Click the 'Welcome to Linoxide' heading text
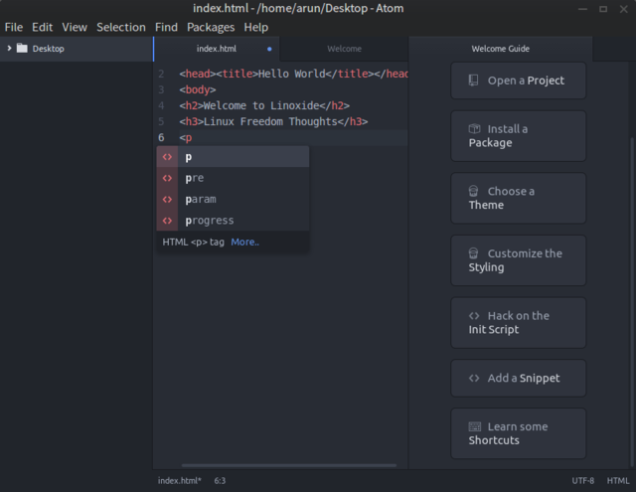The width and height of the screenshot is (636, 492). 261,106
